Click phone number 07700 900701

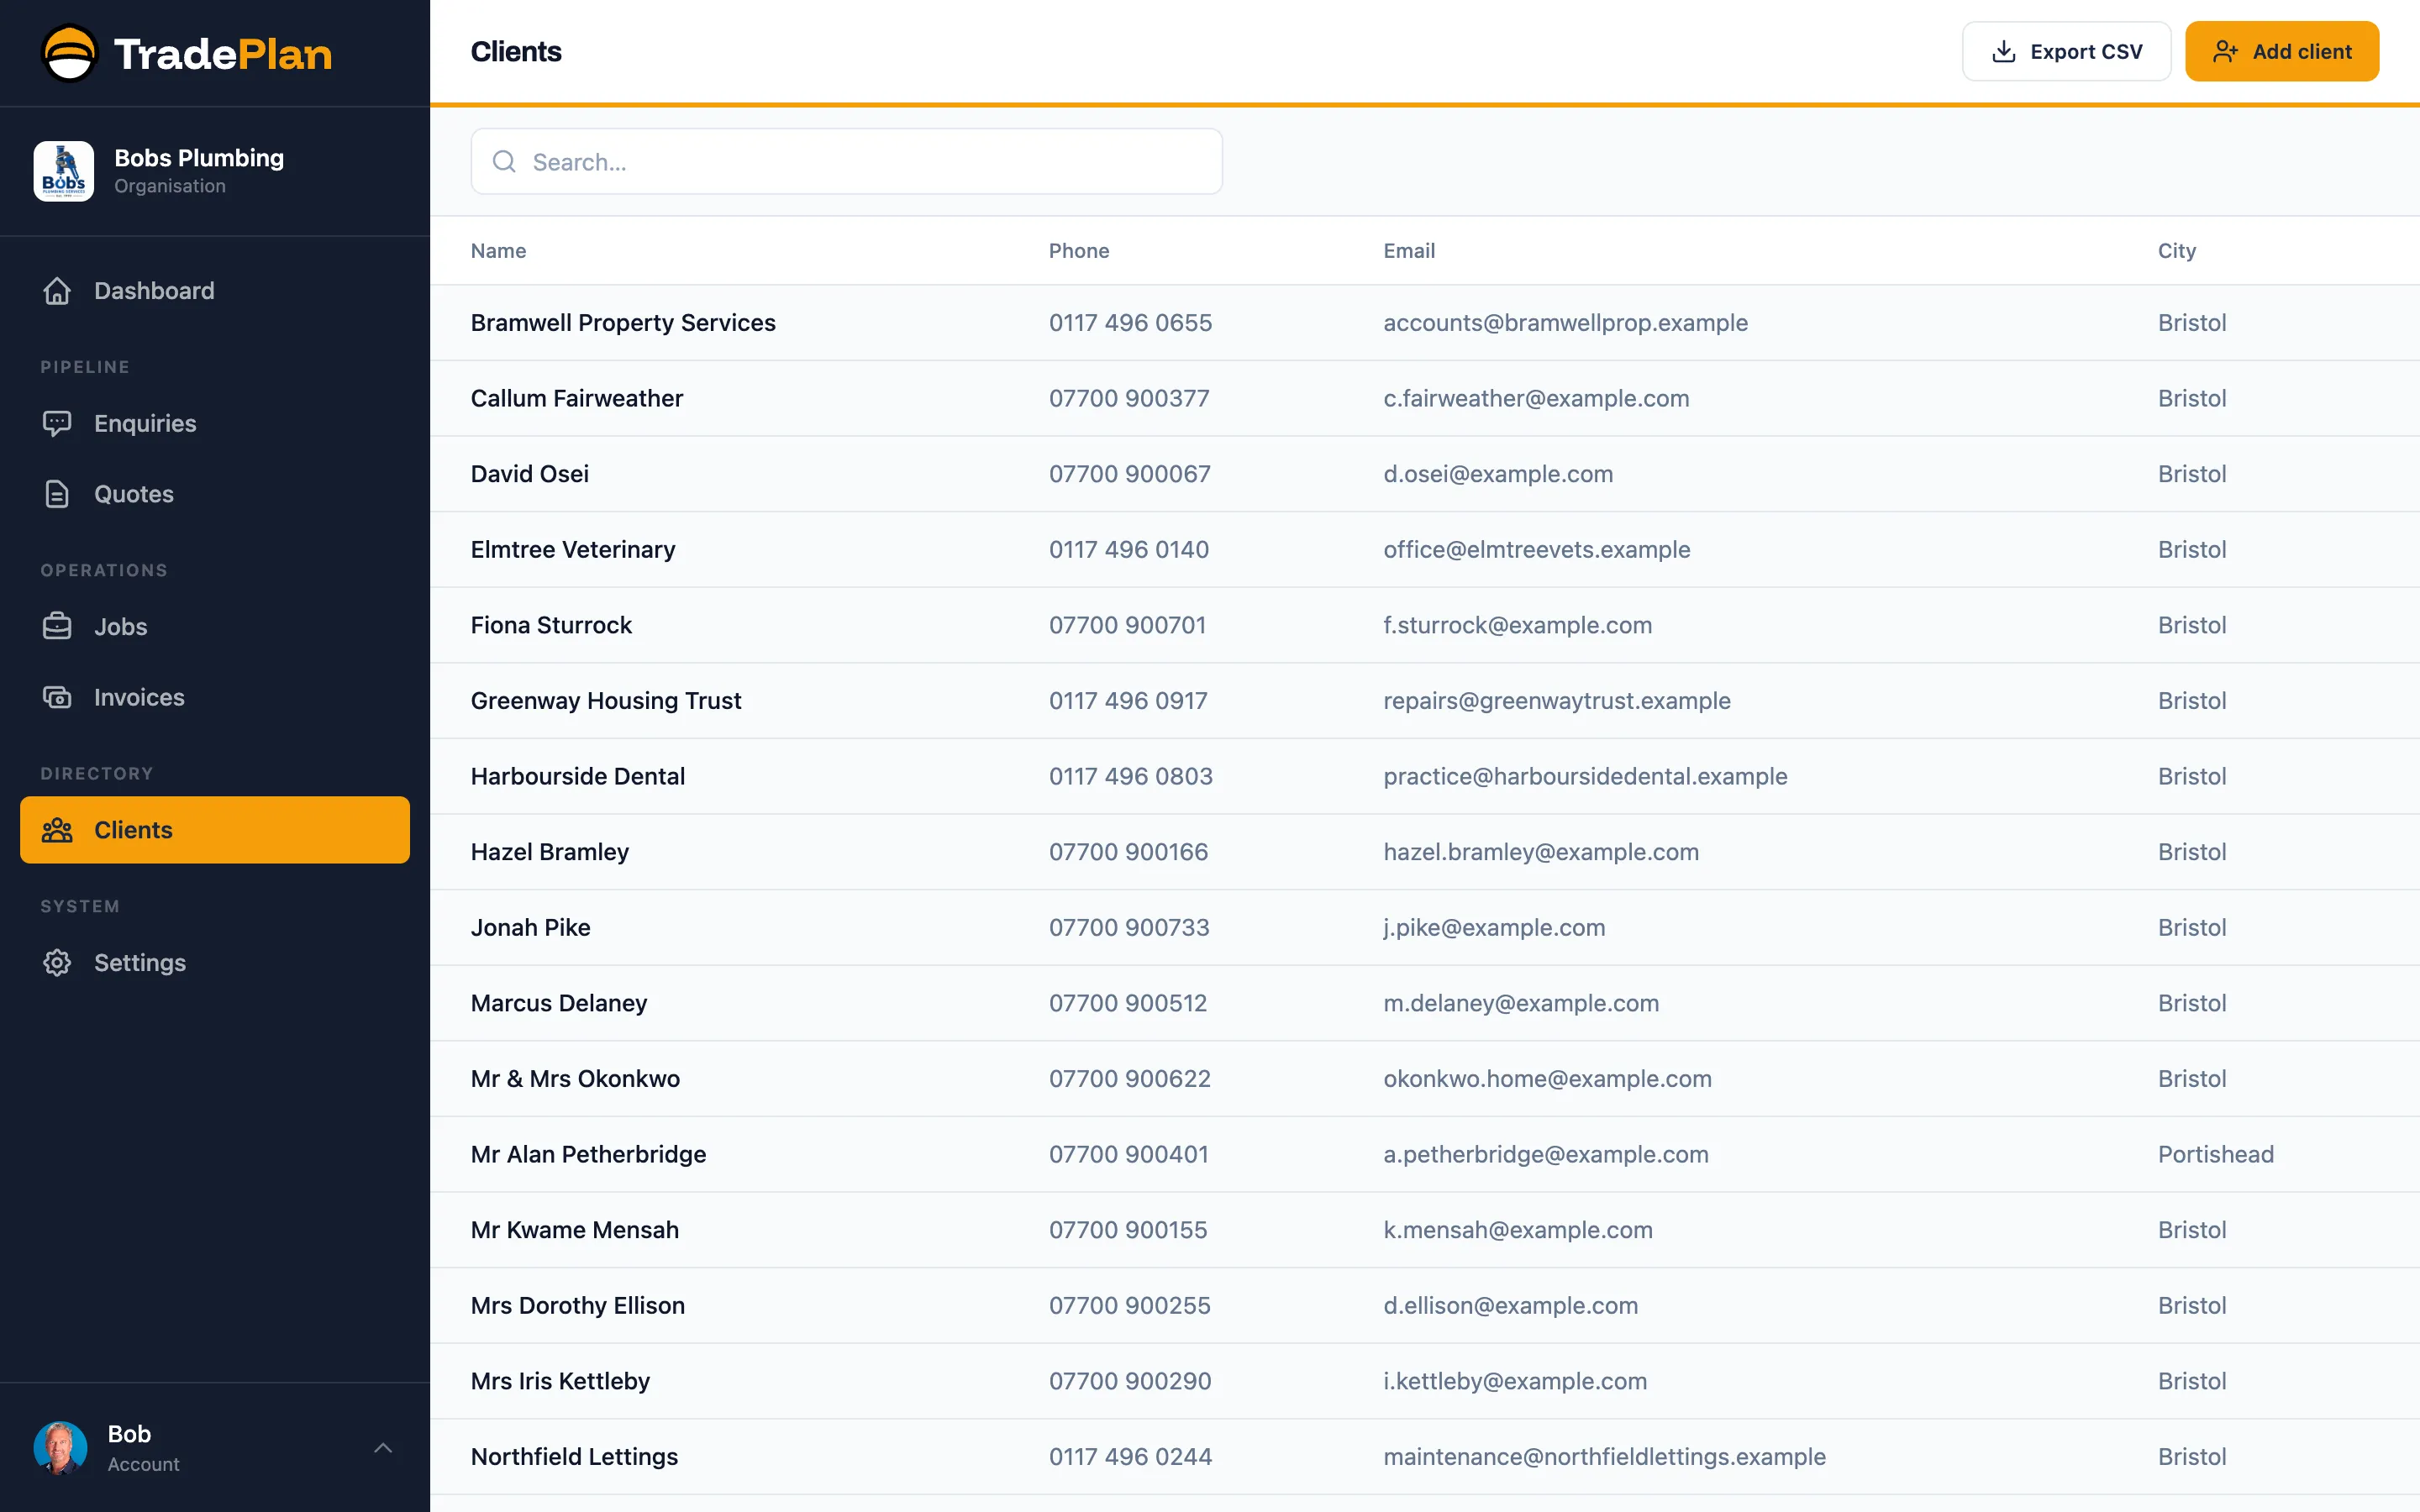tap(1127, 625)
